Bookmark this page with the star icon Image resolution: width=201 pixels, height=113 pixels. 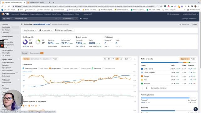[161, 6]
